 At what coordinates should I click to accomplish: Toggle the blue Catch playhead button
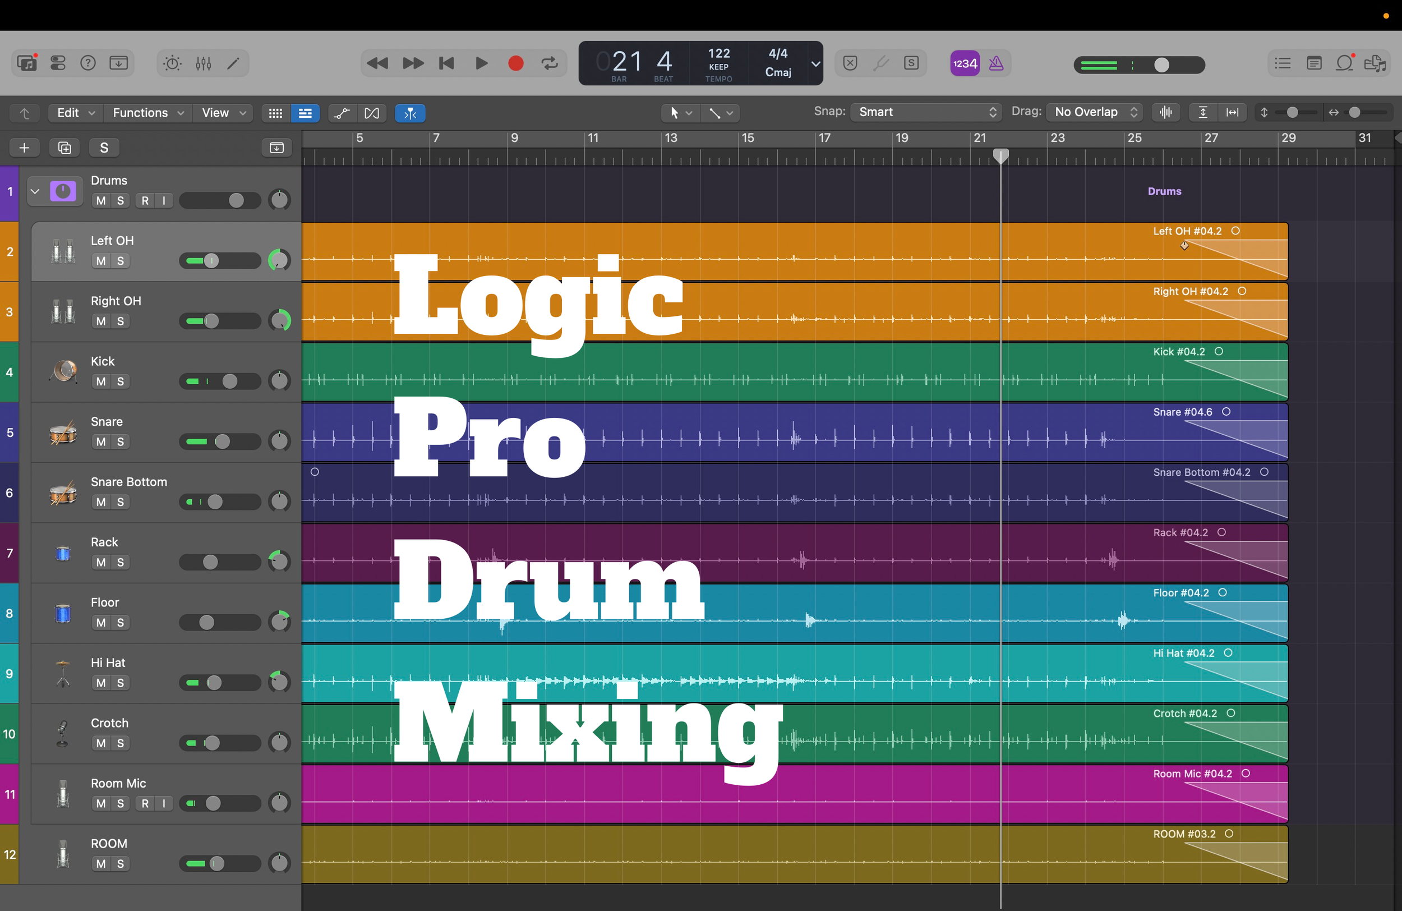click(410, 113)
